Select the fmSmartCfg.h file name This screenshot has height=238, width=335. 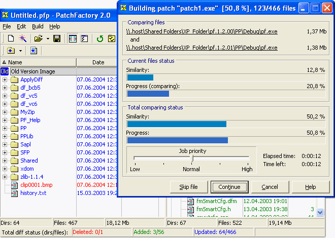pyautogui.click(x=213, y=209)
